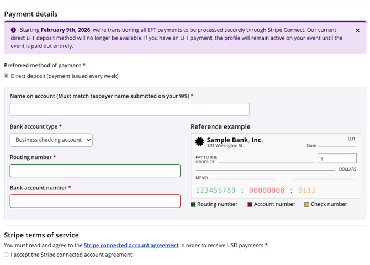Select the Direct deposit radio button
The height and width of the screenshot is (265, 370).
[x=7, y=76]
